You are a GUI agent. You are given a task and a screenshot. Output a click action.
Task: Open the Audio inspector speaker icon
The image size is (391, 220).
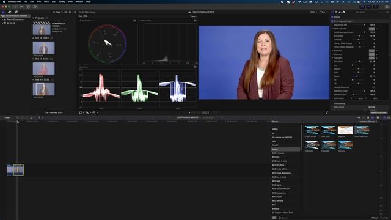pos(340,12)
